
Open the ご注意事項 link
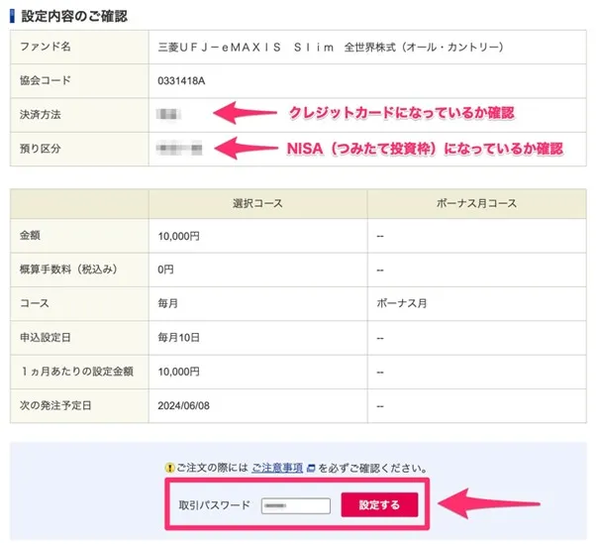(277, 468)
